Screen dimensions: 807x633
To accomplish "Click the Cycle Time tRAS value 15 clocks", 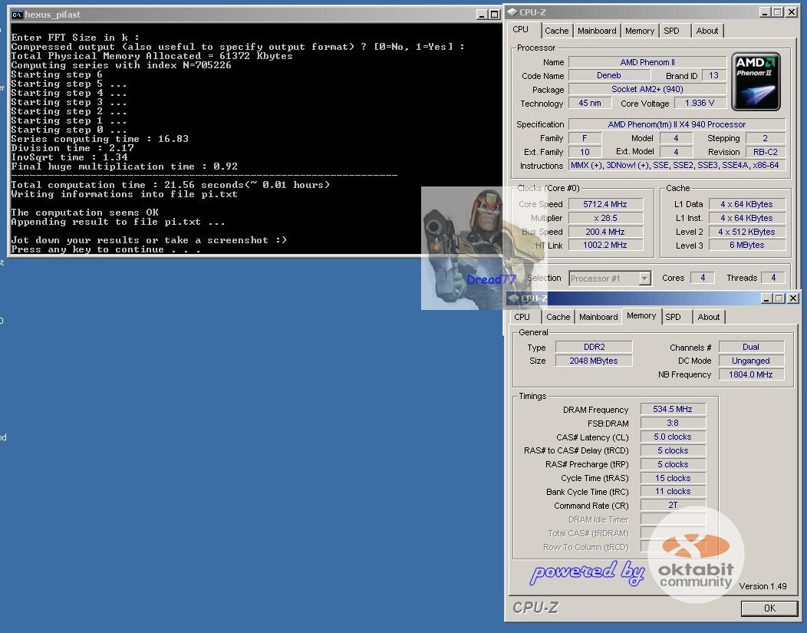I will 673,478.
